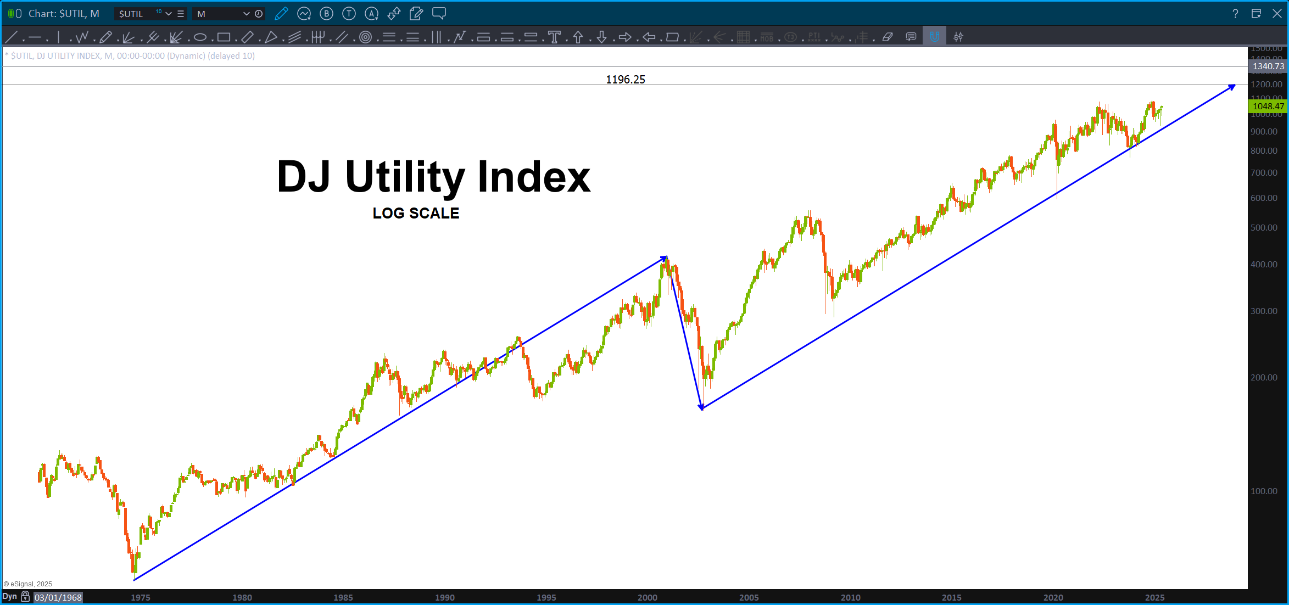This screenshot has height=605, width=1289.
Task: Click the LOG SCALE text annotation
Action: [416, 213]
